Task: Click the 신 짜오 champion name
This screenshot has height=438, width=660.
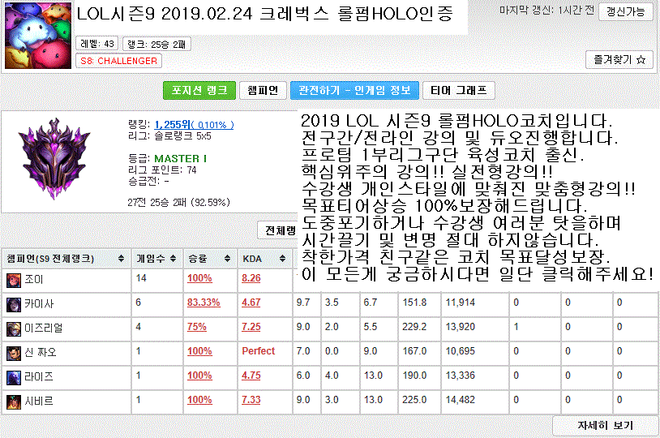Action: pyautogui.click(x=41, y=353)
